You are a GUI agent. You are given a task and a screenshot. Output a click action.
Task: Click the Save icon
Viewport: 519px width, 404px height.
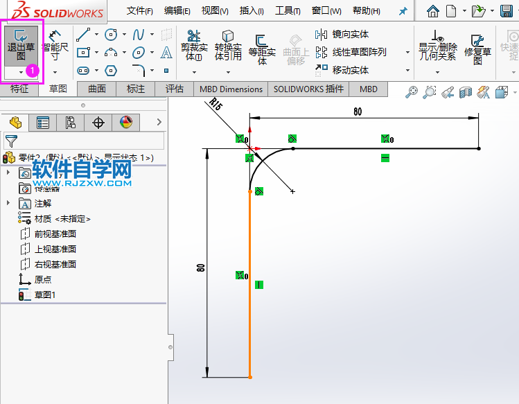tap(507, 11)
